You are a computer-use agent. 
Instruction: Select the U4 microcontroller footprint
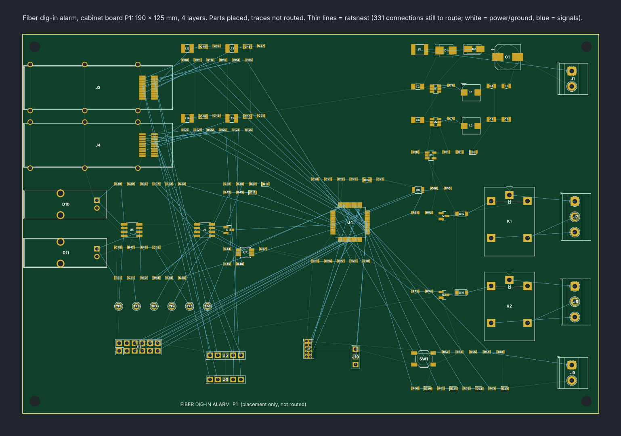[x=350, y=222]
